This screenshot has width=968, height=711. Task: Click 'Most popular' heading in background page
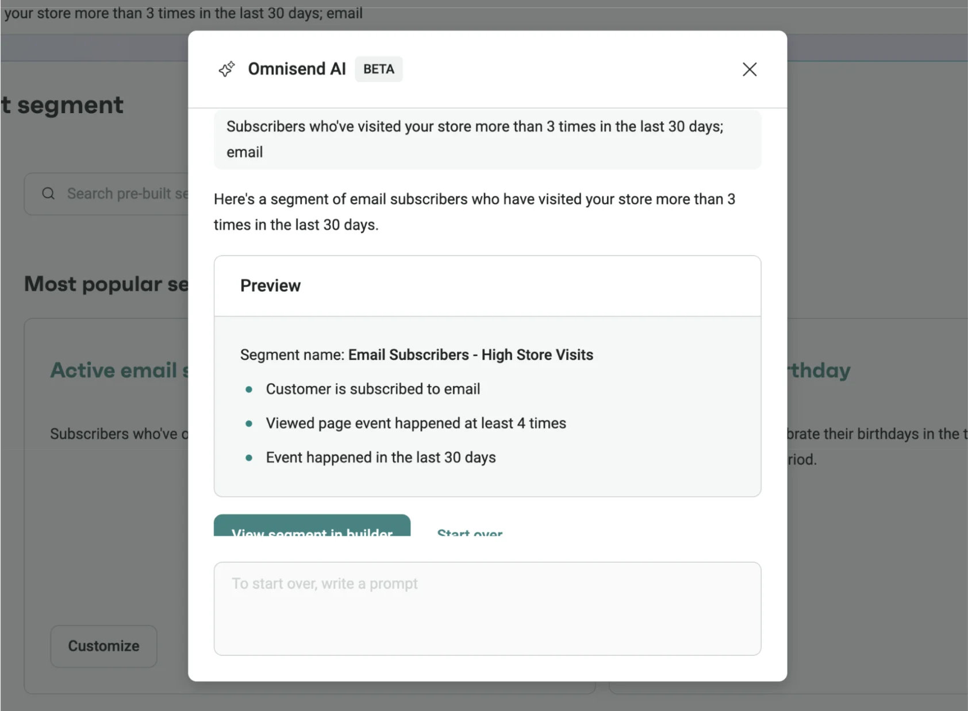click(106, 284)
